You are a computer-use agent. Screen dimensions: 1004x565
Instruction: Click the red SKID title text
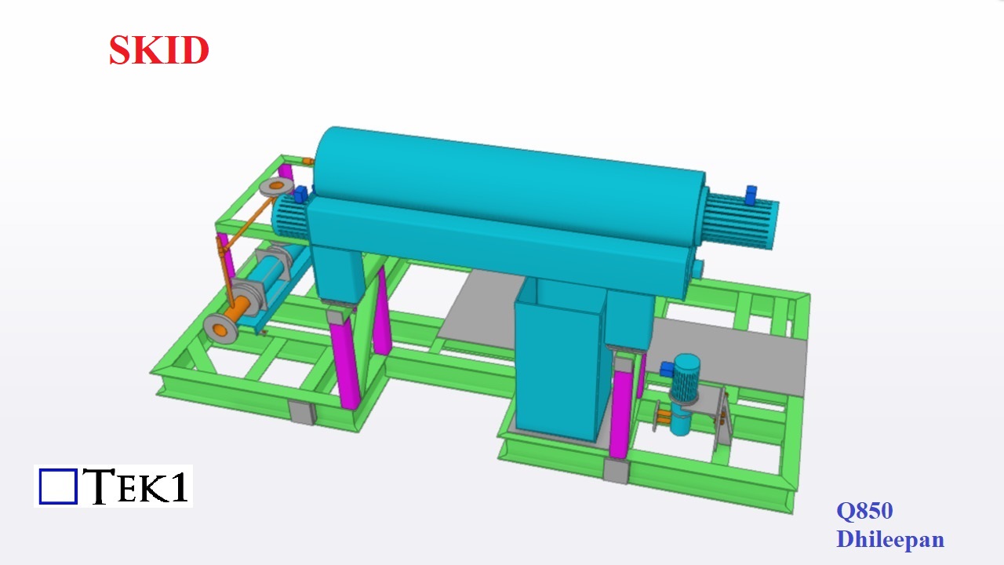159,50
